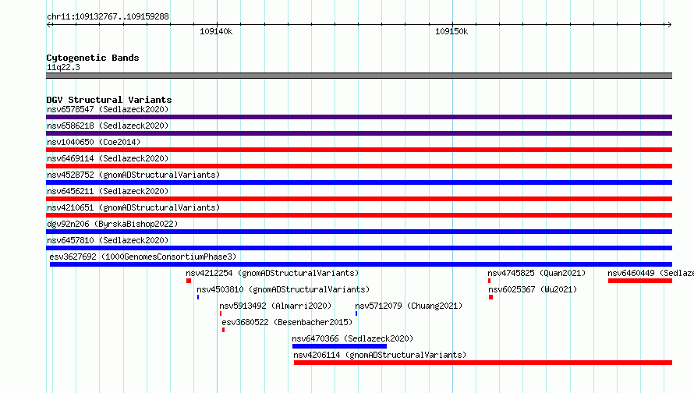Screen dimensions: 694x393
Task: Open nsv4210651 (gnomADStructuralVariants) label
Action: [x=133, y=207]
